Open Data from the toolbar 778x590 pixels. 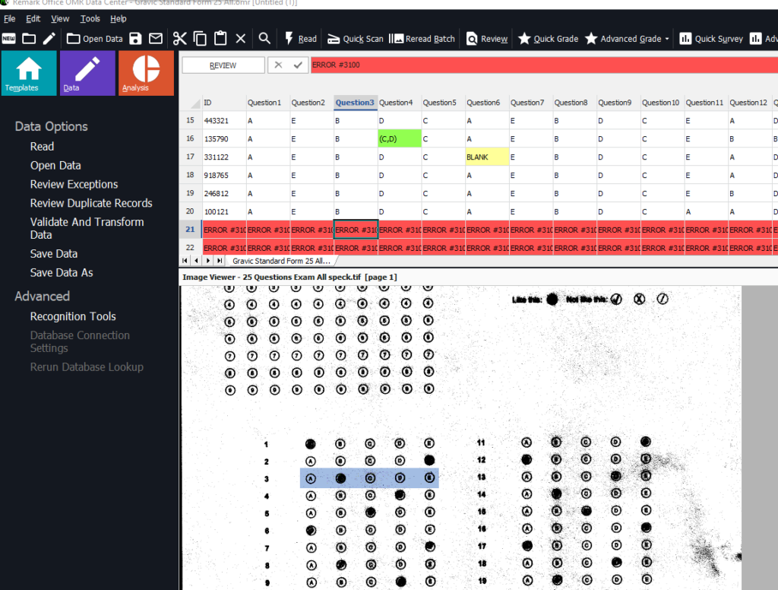tap(95, 38)
